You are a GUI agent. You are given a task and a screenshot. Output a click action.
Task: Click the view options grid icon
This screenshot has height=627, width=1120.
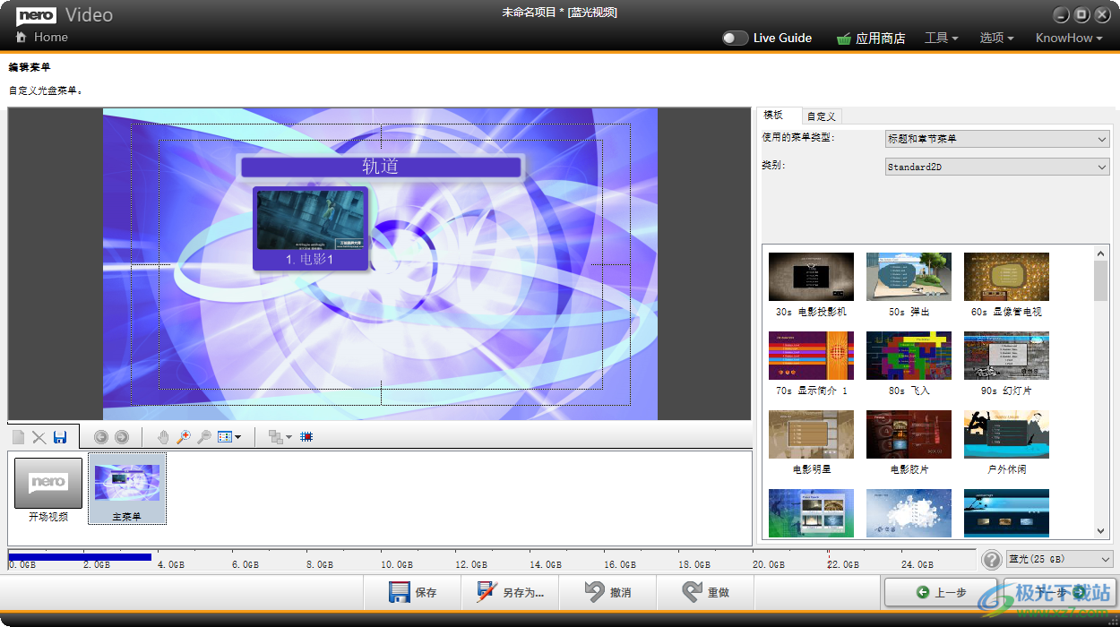coord(224,437)
